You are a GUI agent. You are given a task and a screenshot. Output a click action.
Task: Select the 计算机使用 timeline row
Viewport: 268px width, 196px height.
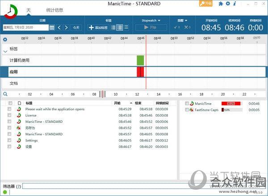point(134,60)
